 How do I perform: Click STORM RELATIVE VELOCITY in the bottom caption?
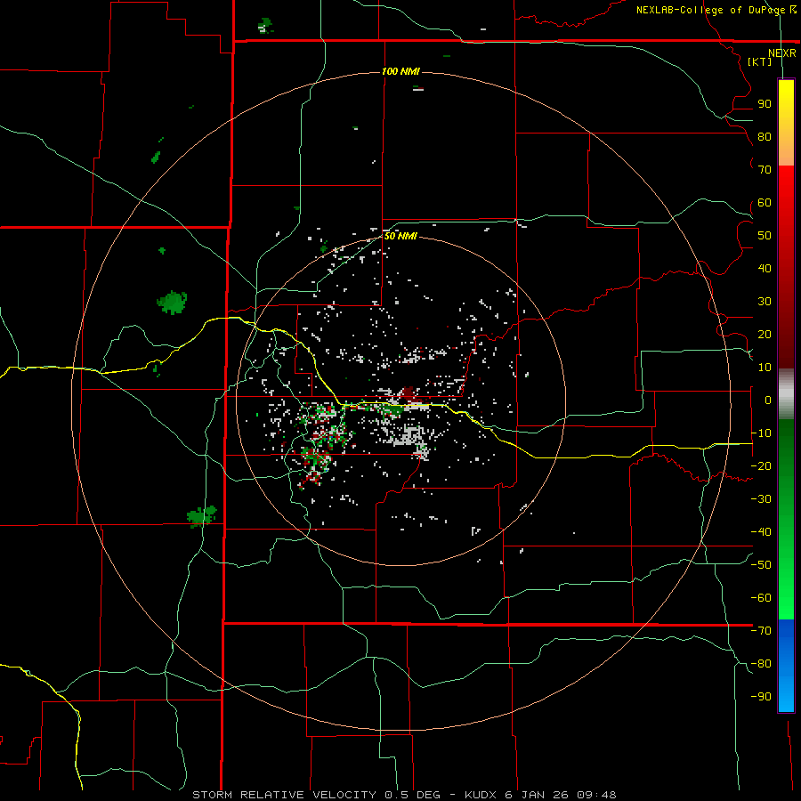click(x=284, y=795)
